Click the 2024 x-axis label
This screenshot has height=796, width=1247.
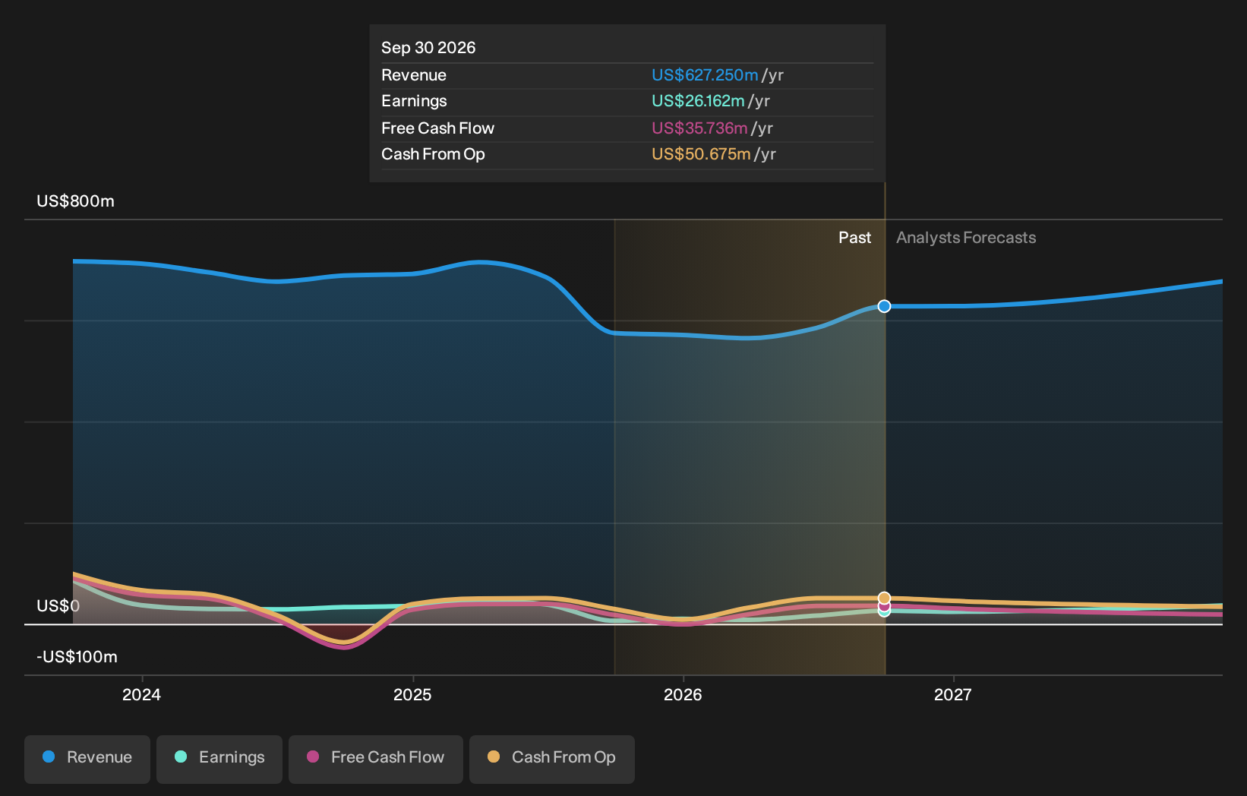click(x=141, y=694)
